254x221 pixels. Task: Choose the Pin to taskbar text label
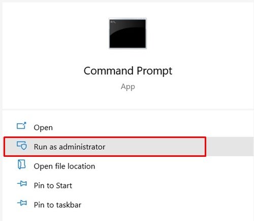pos(57,205)
